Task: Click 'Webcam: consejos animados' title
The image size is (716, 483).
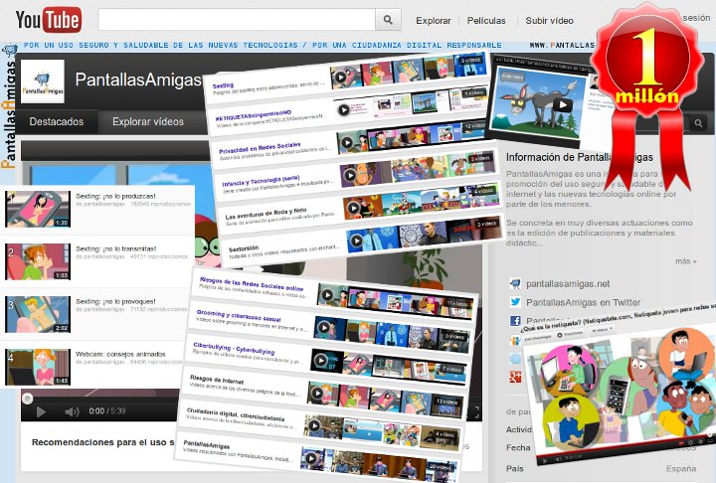Action: [120, 354]
